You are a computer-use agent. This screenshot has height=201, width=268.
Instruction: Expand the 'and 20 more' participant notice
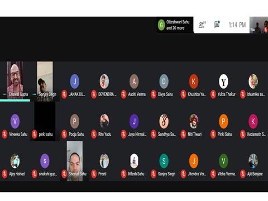(175, 28)
